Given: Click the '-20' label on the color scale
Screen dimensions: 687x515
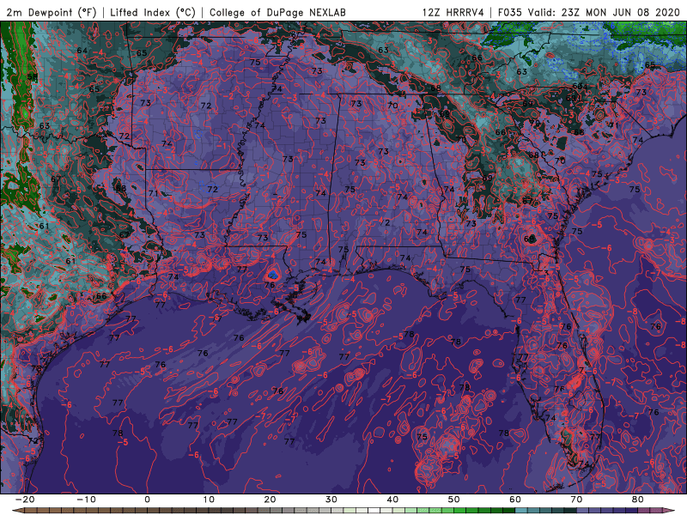Looking at the screenshot, I should (x=25, y=500).
